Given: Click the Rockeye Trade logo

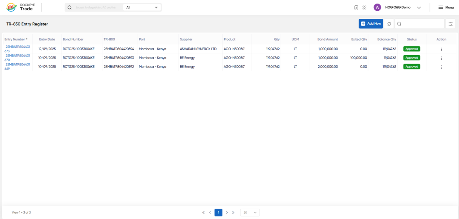Looking at the screenshot, I should pyautogui.click(x=21, y=7).
